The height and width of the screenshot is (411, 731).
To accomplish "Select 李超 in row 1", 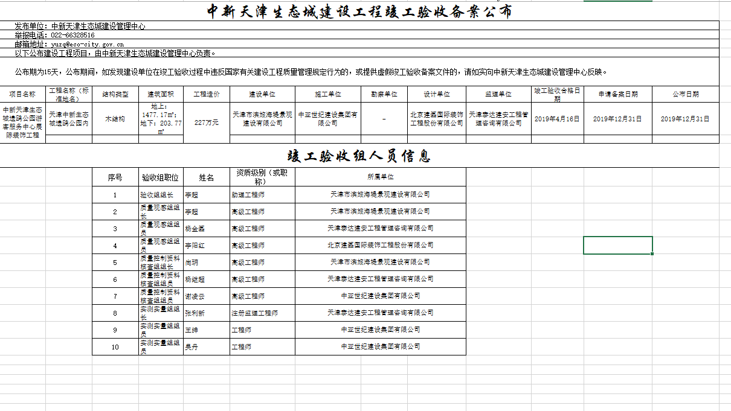I will click(x=207, y=195).
